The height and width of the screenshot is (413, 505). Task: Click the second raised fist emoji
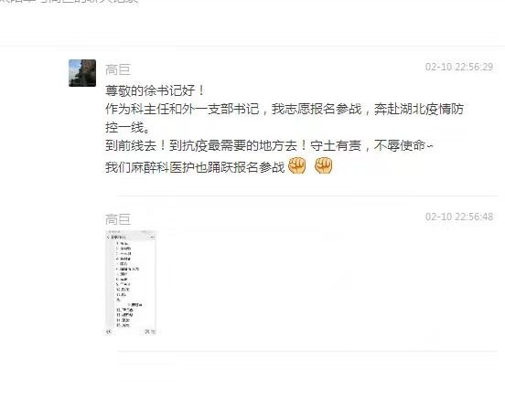(x=323, y=165)
